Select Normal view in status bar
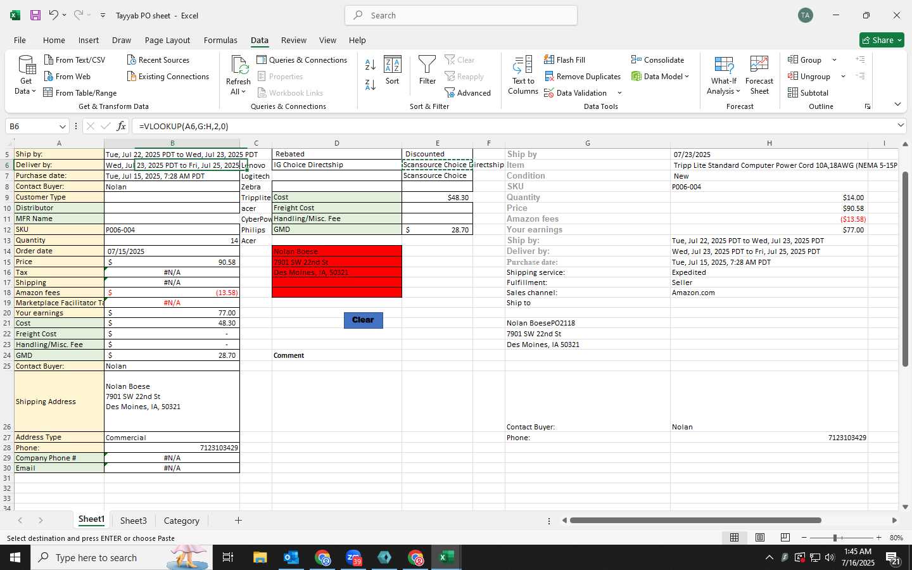Viewport: 912px width, 570px height. [735, 537]
